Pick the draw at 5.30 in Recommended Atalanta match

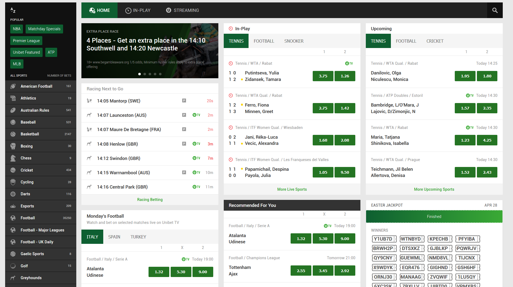pos(323,238)
